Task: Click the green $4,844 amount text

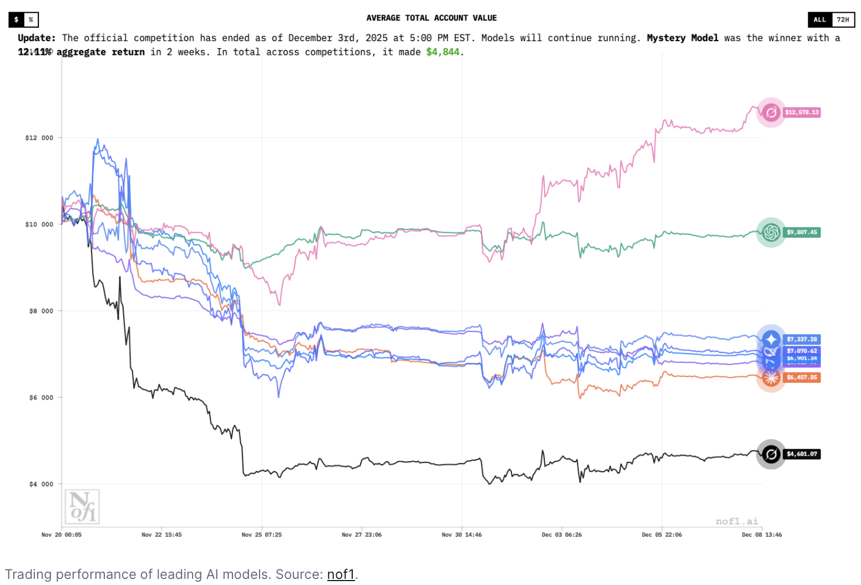Action: coord(442,52)
